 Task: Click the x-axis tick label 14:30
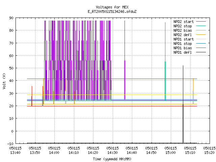point(113,153)
